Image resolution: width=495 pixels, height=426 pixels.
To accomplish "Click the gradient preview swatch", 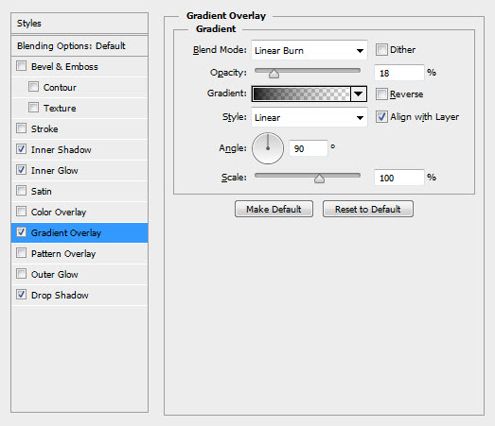I will [301, 94].
